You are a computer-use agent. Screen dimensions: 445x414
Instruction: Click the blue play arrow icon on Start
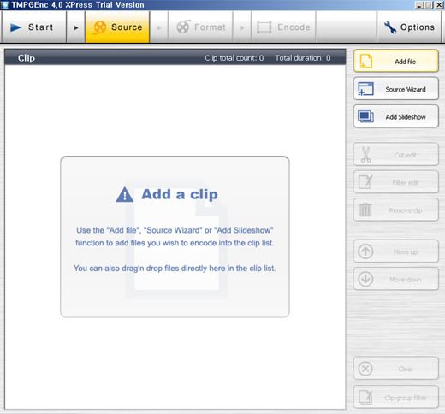coord(15,27)
